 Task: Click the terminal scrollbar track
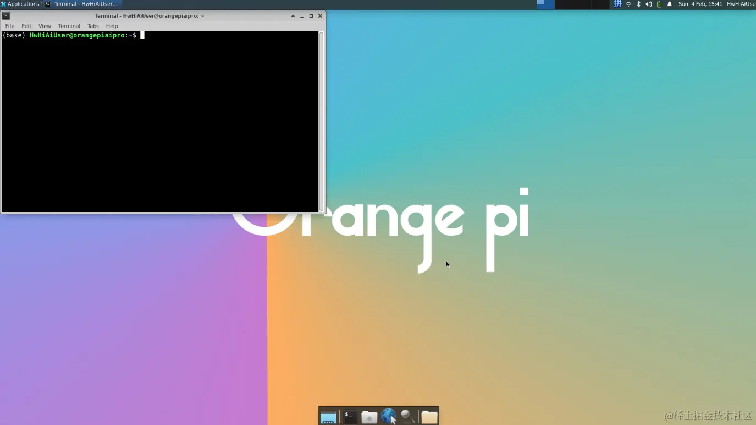pos(322,121)
